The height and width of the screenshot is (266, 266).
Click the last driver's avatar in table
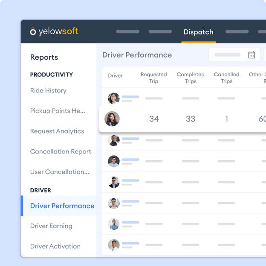point(114,245)
